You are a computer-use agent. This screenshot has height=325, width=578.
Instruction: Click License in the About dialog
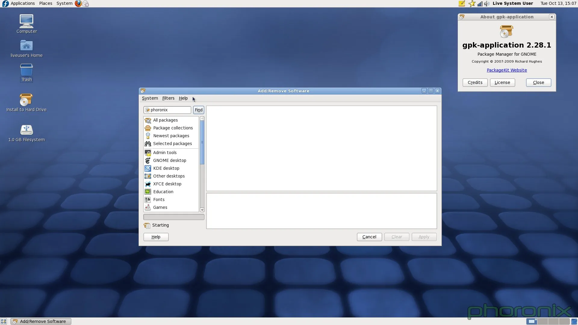pos(502,83)
